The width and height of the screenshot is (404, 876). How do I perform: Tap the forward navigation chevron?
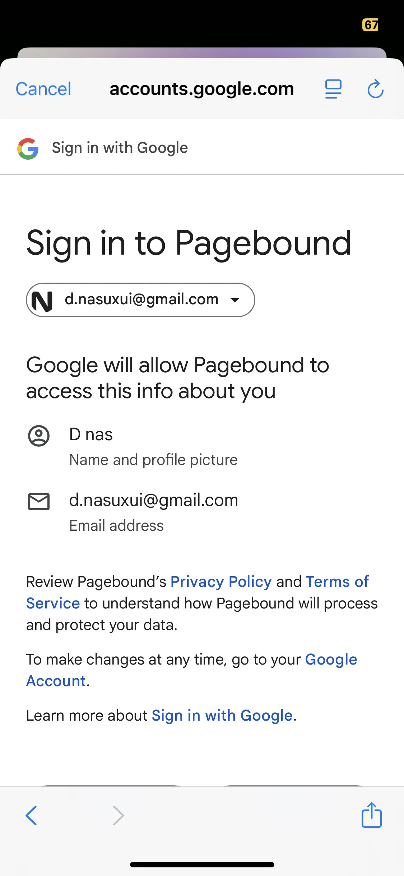[x=118, y=815]
